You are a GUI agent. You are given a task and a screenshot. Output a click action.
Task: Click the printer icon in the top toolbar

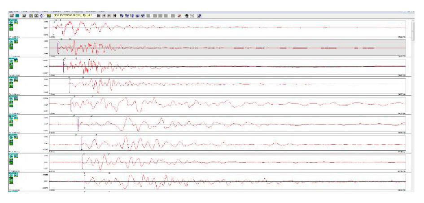(24, 16)
